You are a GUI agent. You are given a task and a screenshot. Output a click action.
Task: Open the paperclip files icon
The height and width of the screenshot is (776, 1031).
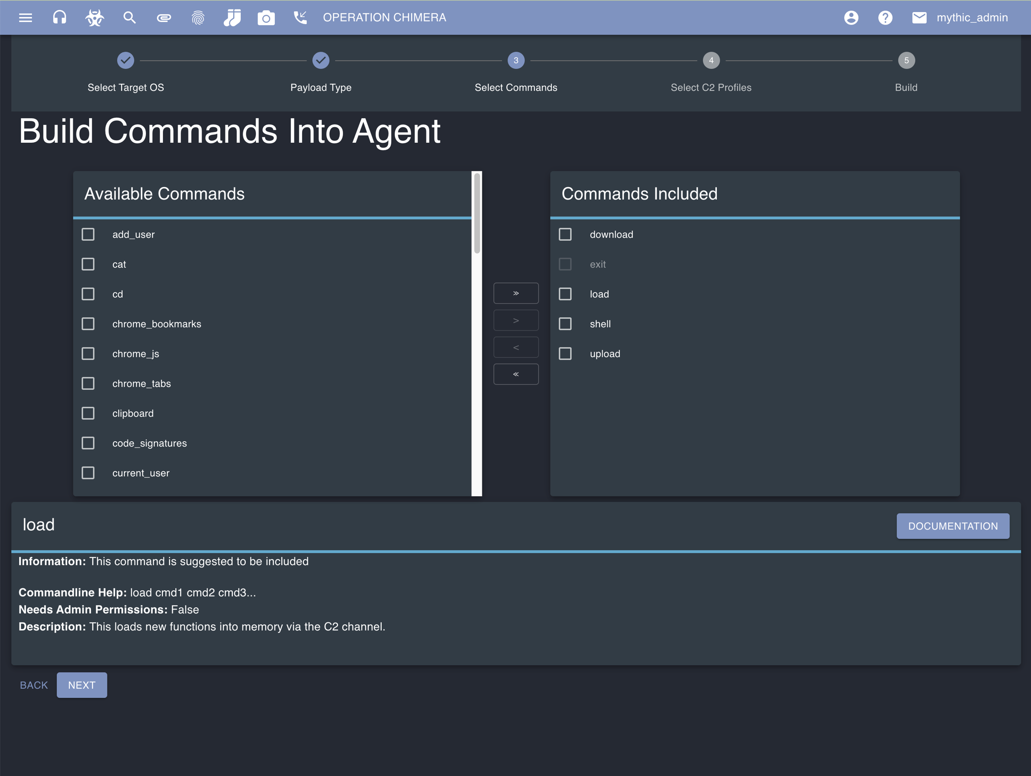(x=164, y=18)
